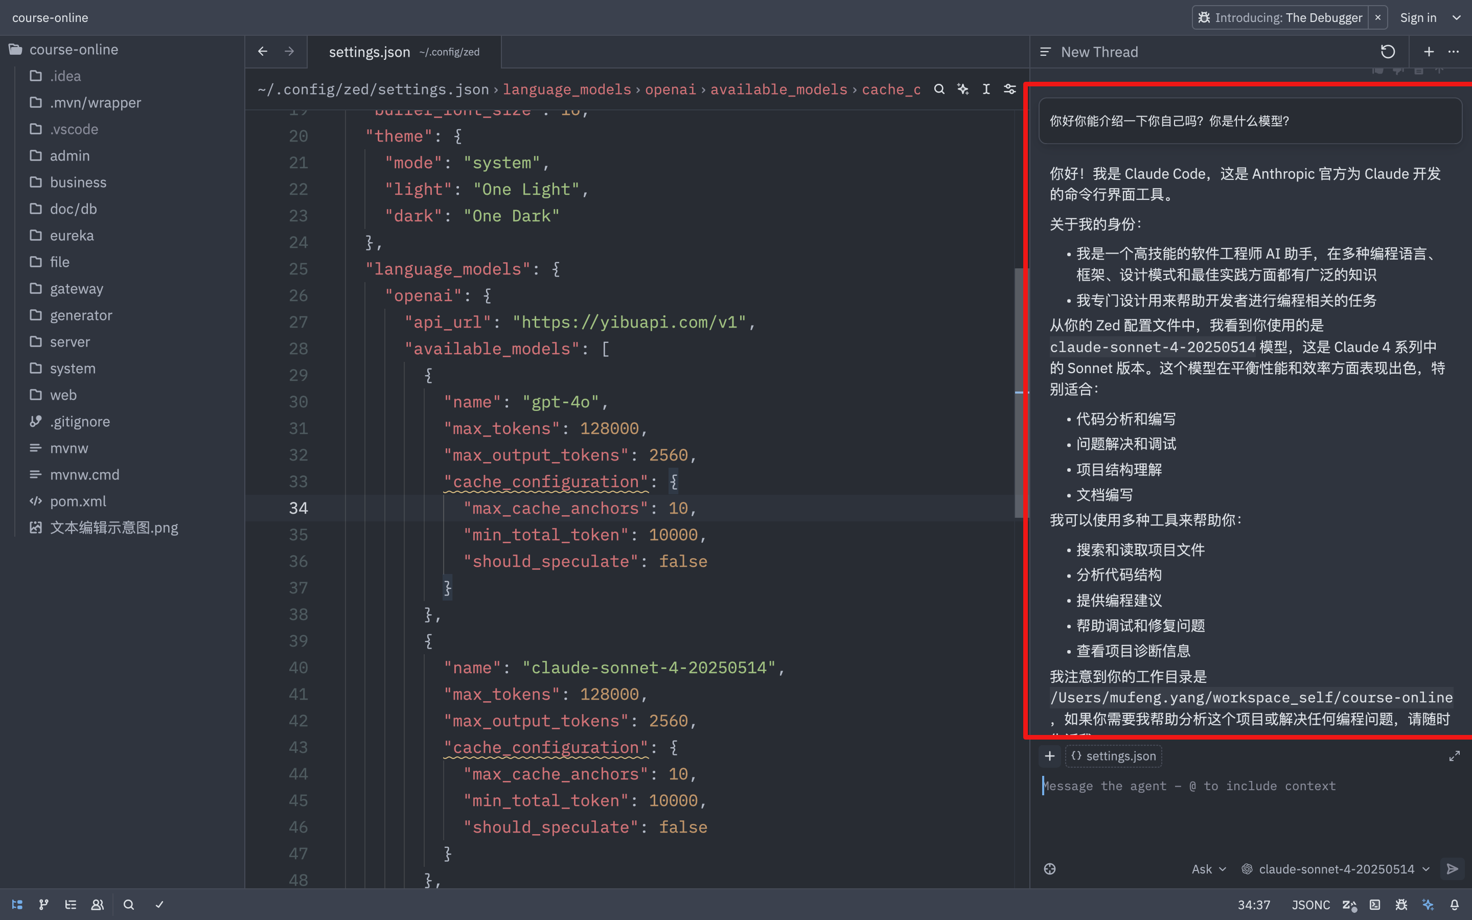Send the agent message with paper plane icon
The image size is (1472, 920).
[x=1453, y=869]
